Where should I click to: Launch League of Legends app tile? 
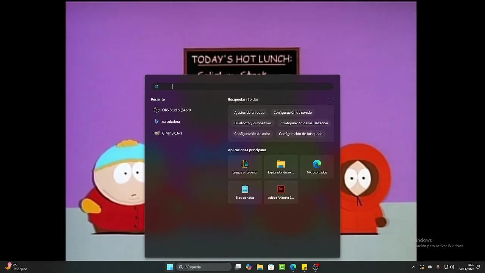point(245,167)
